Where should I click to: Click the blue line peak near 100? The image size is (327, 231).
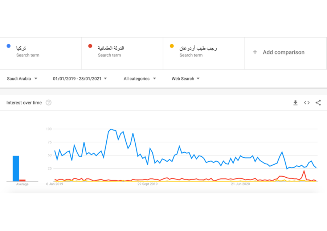(x=110, y=129)
